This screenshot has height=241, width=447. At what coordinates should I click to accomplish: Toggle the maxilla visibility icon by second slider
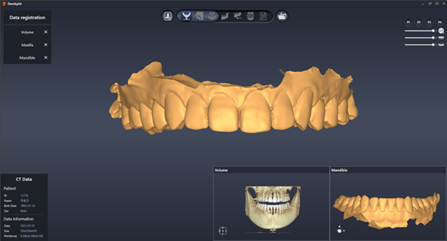tap(441, 38)
